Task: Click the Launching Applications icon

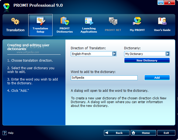Action: click(89, 21)
